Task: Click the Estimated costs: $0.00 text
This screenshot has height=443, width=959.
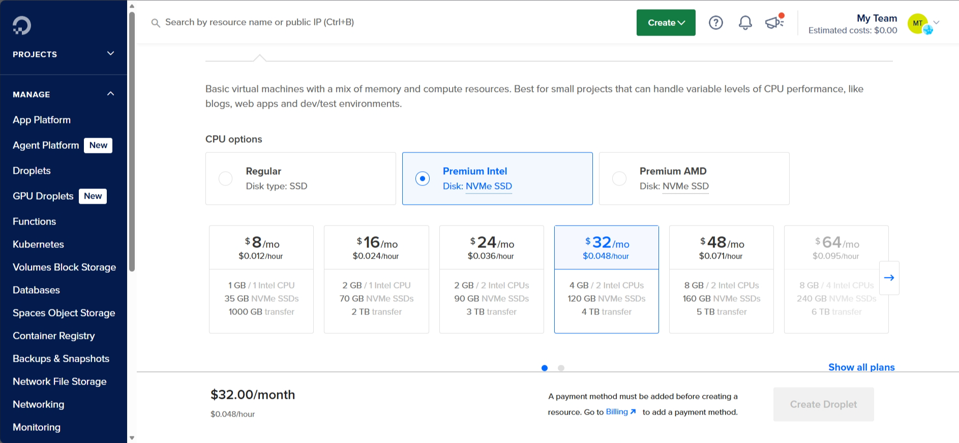Action: (853, 30)
